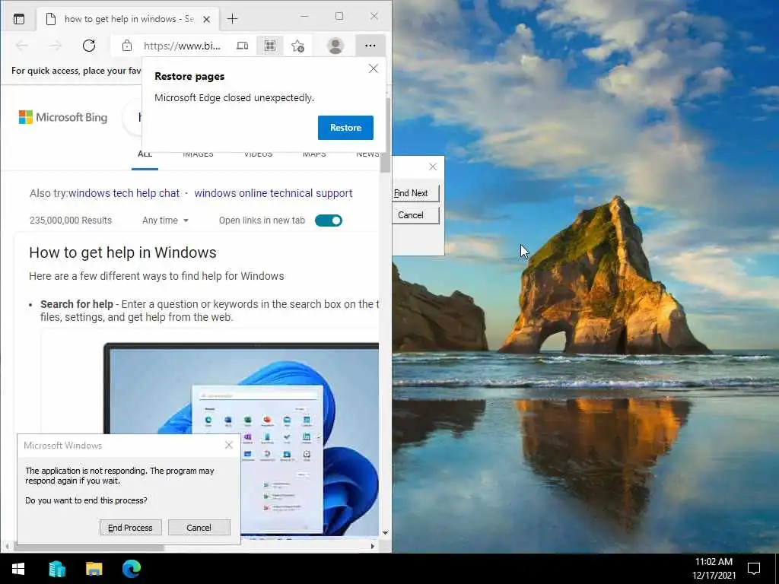Cancel the not responding dialog
Viewport: 779px width, 584px height.
[199, 528]
